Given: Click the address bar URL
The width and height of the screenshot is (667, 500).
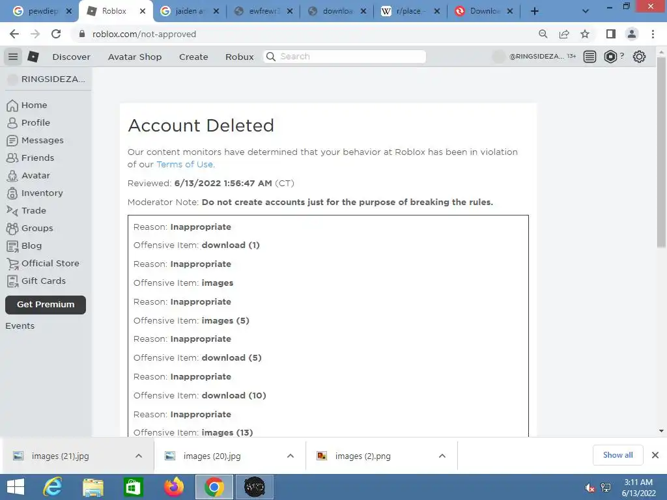Looking at the screenshot, I should pos(144,34).
